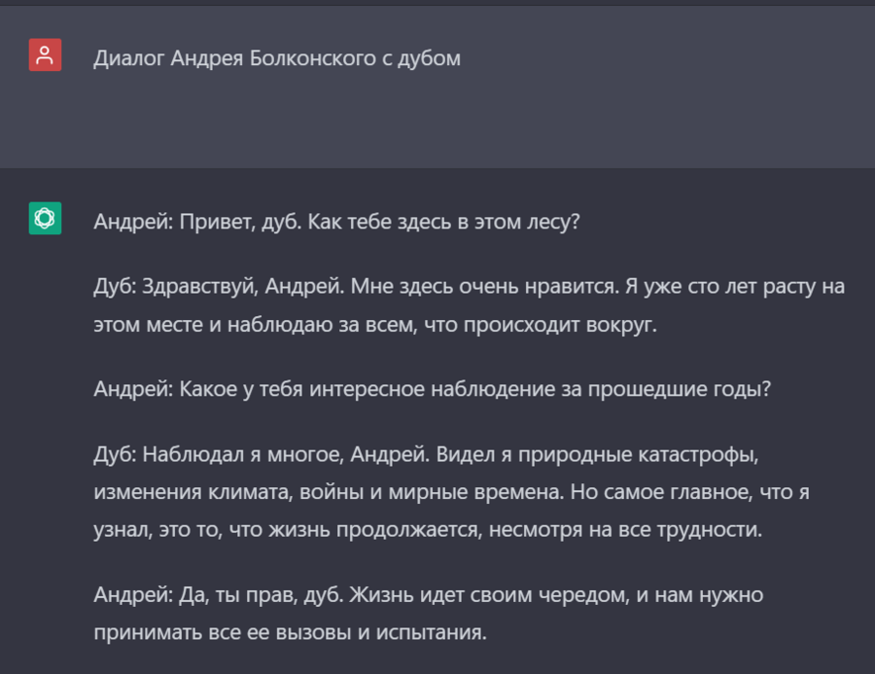Image resolution: width=875 pixels, height=674 pixels.
Task: Click the red user avatar icon
Action: click(x=45, y=54)
